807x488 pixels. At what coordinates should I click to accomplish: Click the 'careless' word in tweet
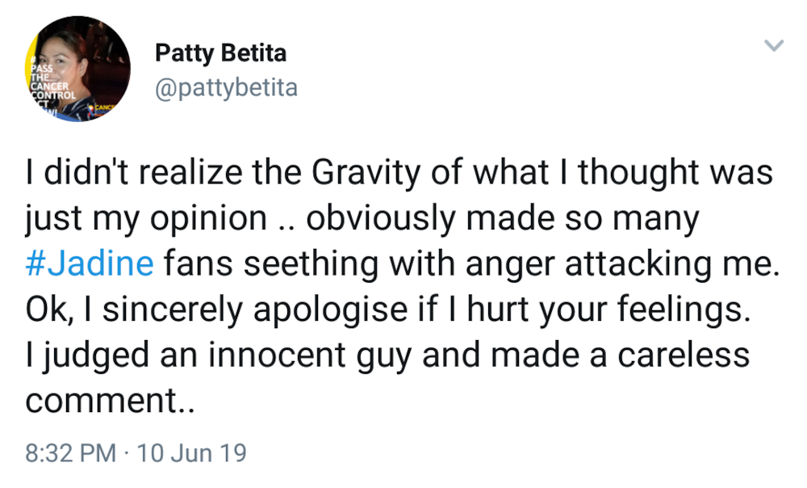click(684, 355)
